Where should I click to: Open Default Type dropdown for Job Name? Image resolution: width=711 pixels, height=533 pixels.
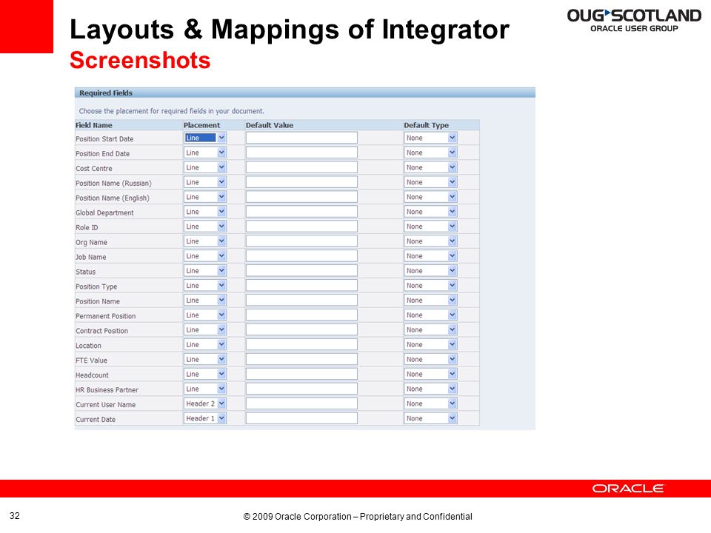click(x=430, y=256)
